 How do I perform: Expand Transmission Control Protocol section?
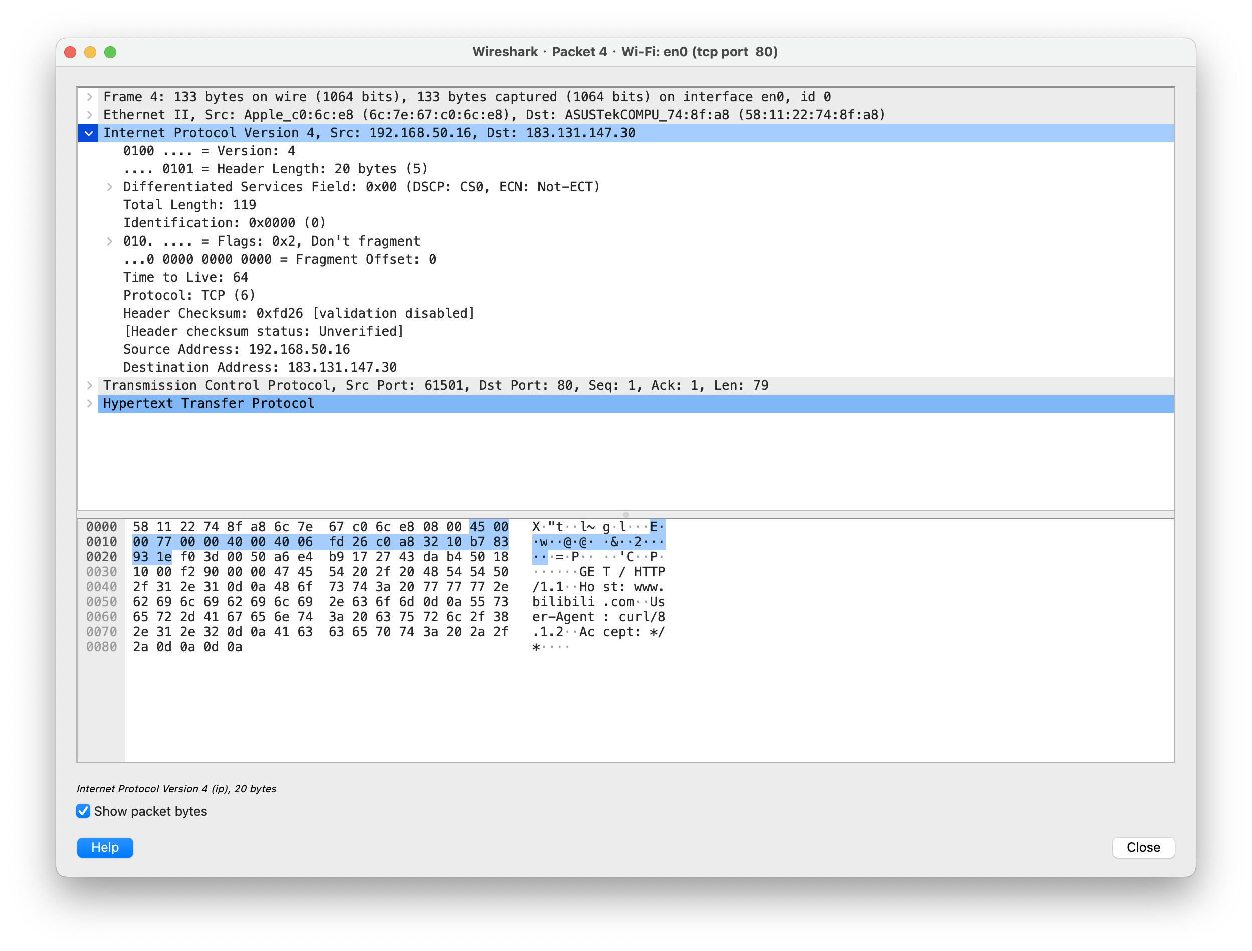90,385
